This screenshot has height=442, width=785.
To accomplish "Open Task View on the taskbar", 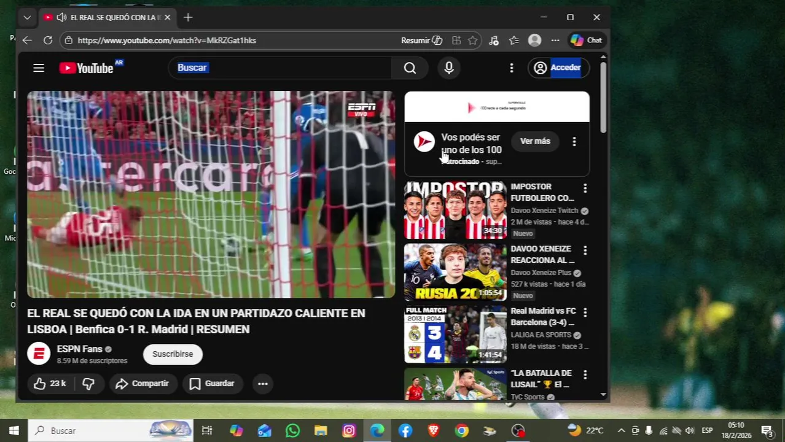I will tap(207, 431).
